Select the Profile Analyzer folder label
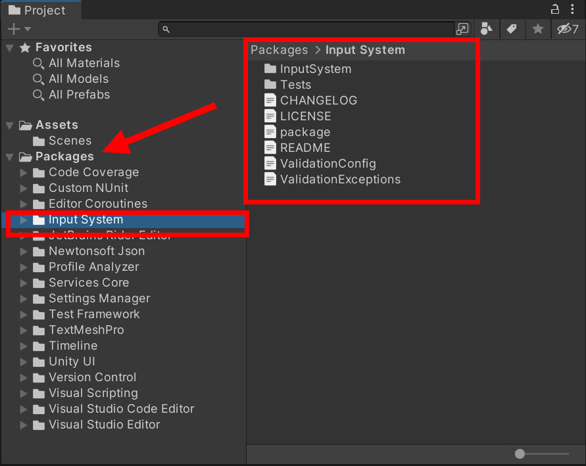Screen dimensions: 586x466 coord(94,267)
